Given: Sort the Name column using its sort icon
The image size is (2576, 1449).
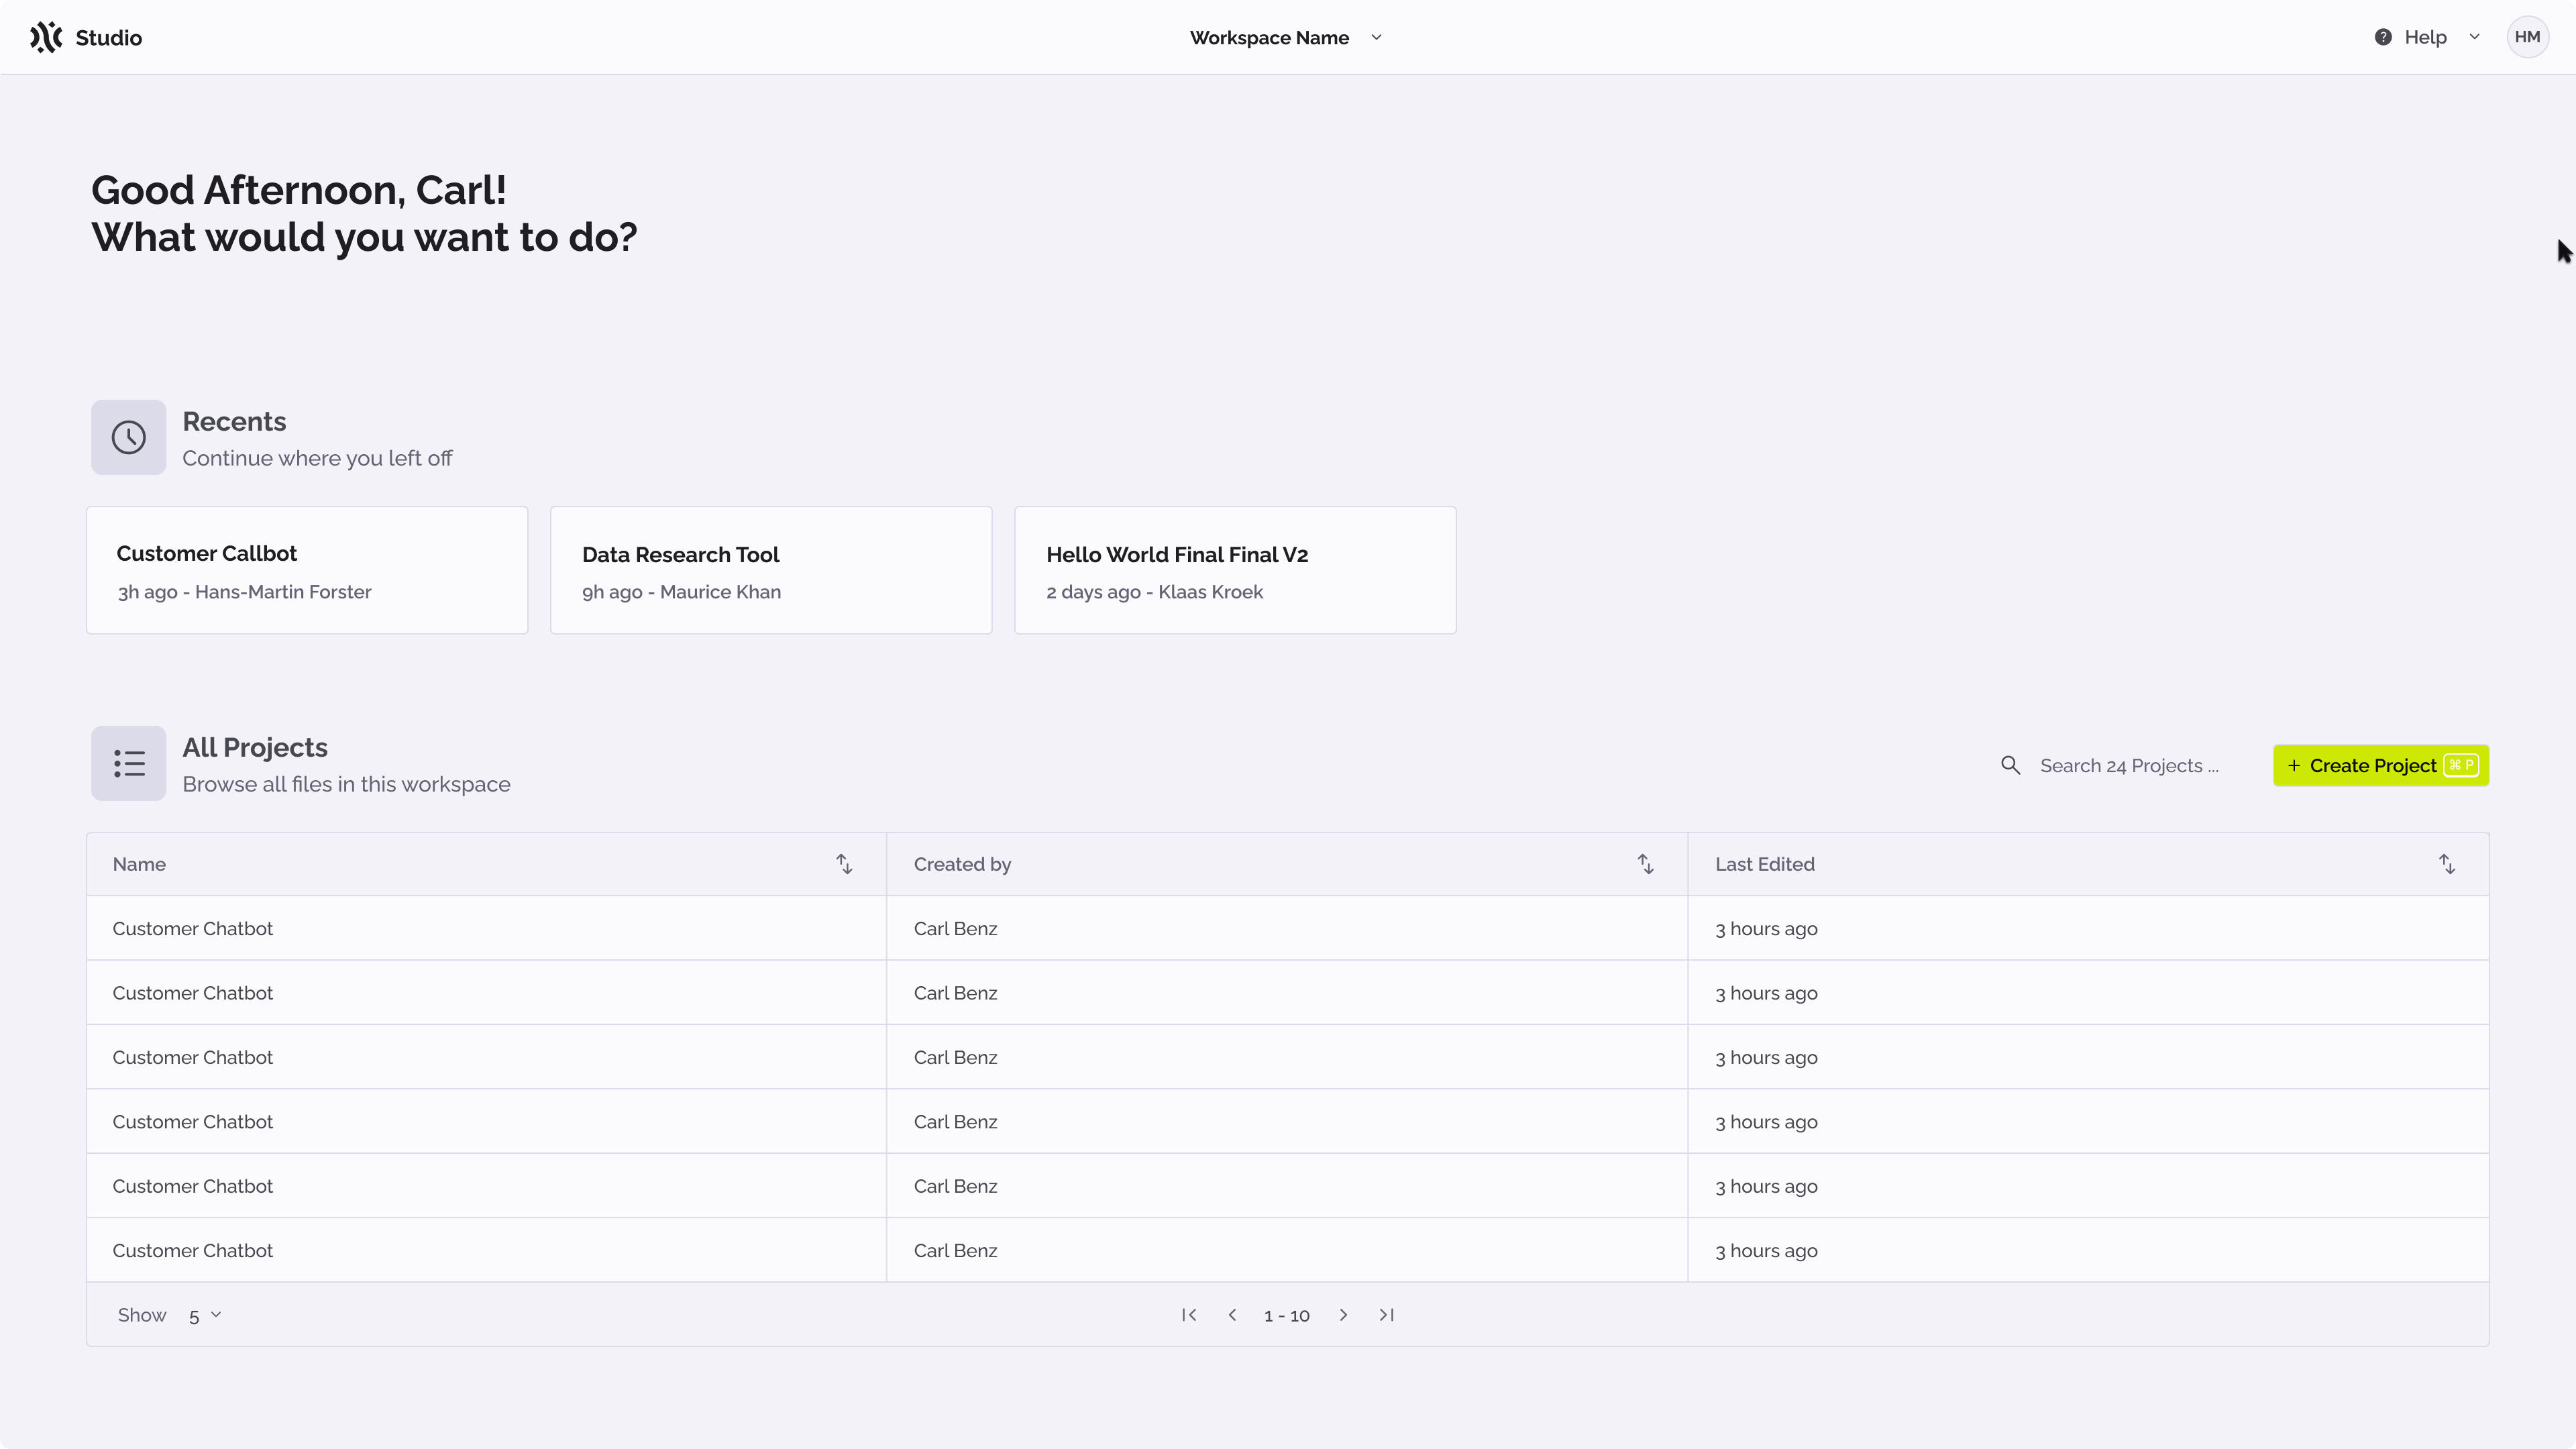Looking at the screenshot, I should click(843, 863).
